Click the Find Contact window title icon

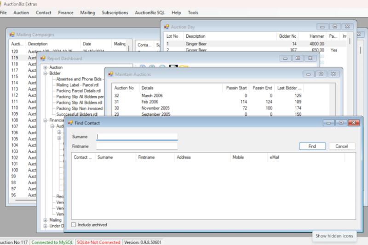coord(70,123)
